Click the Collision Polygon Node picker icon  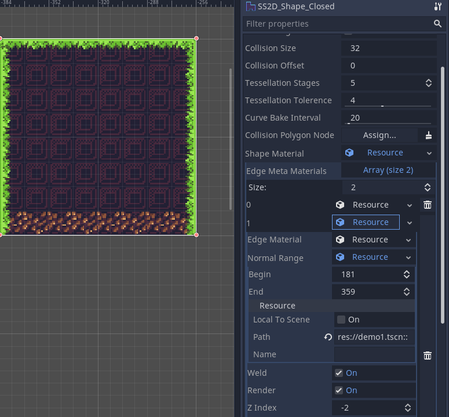coord(428,135)
